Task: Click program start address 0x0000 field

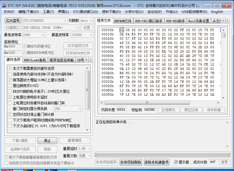Action: pyautogui.click(x=13, y=46)
